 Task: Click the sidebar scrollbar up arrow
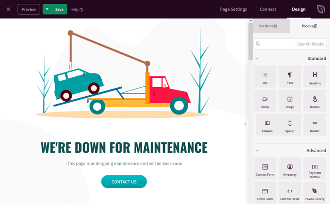250,21
